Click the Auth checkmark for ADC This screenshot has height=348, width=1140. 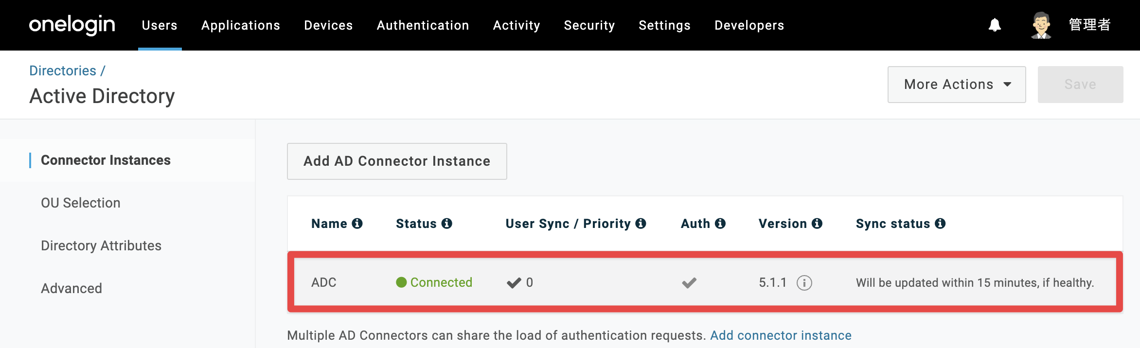click(689, 283)
